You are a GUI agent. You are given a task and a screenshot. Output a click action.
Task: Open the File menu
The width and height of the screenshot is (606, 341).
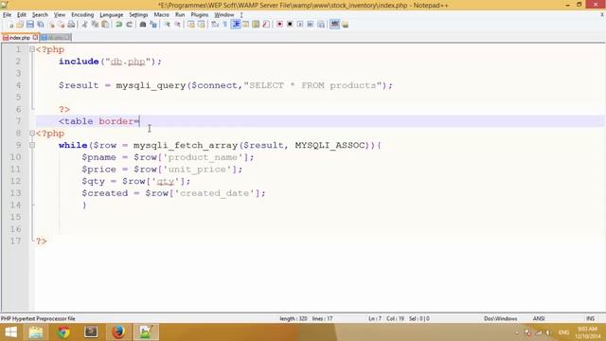(x=7, y=15)
